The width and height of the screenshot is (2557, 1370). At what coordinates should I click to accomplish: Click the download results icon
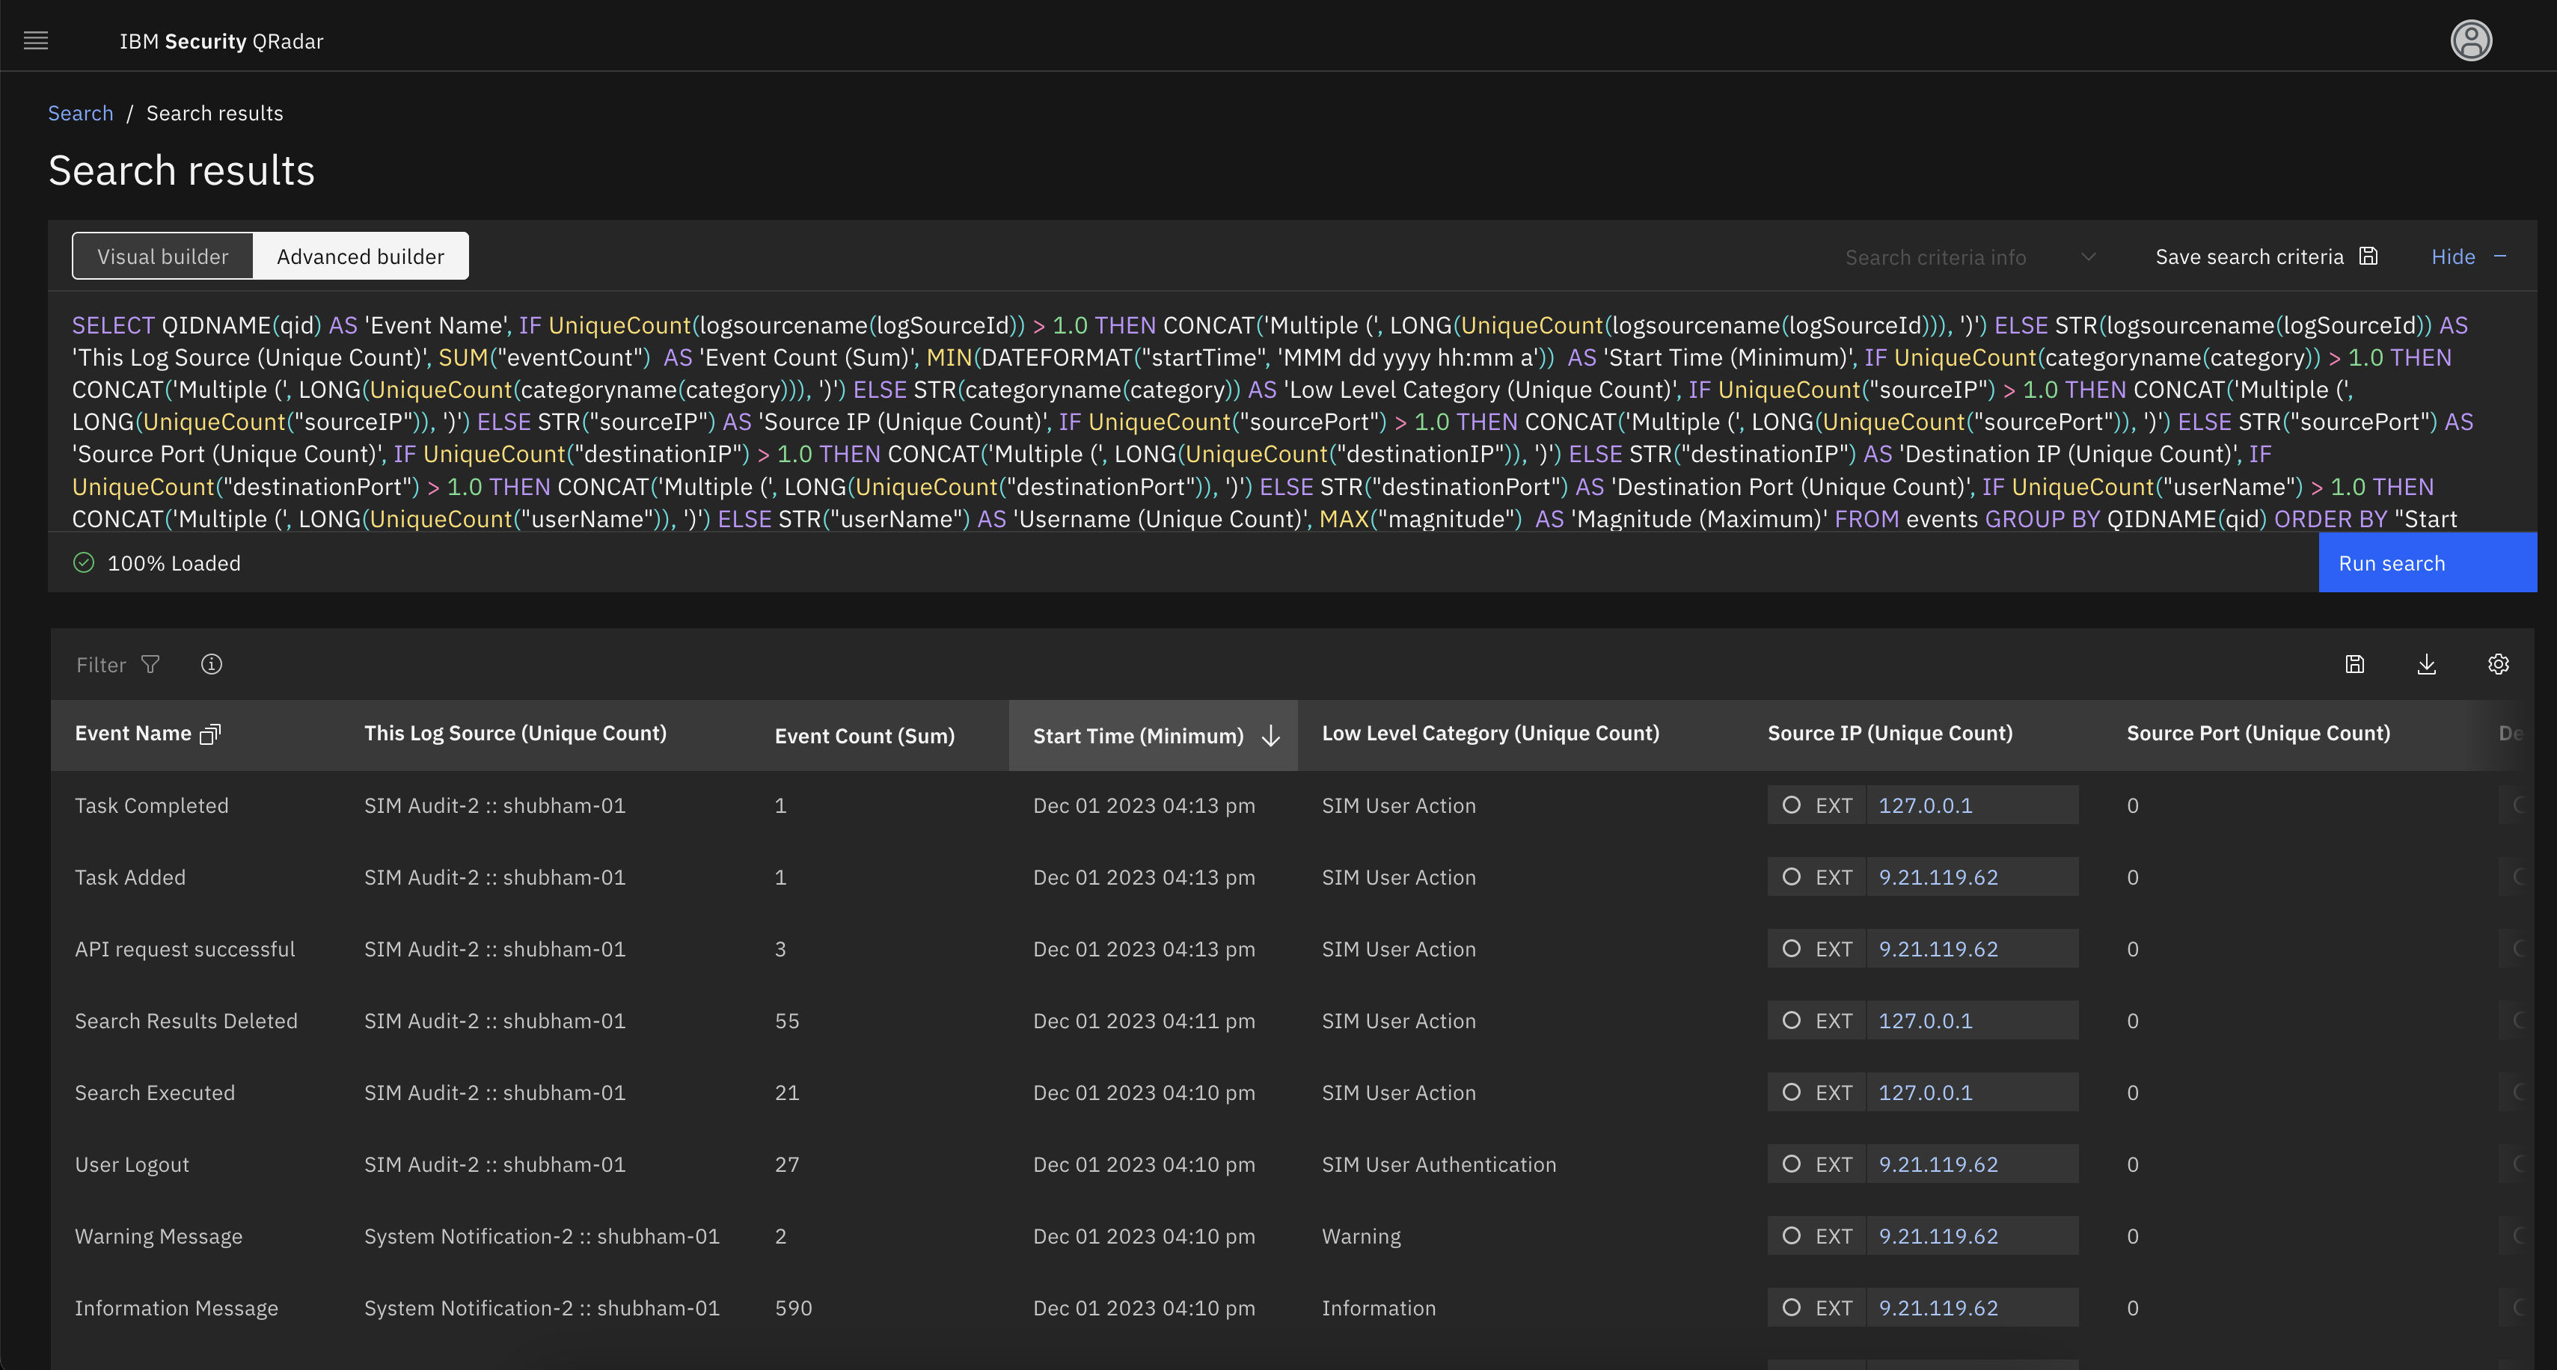(2427, 665)
